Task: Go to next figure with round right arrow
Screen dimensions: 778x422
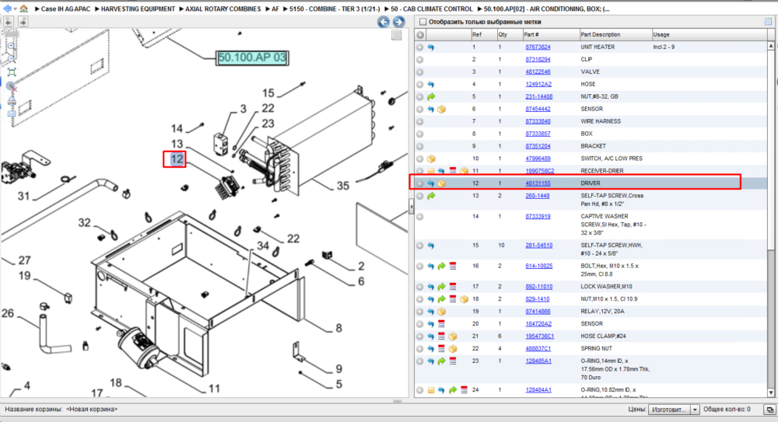Action: tap(398, 22)
